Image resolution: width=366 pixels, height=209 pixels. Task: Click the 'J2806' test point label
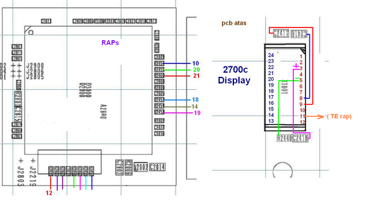point(35,72)
